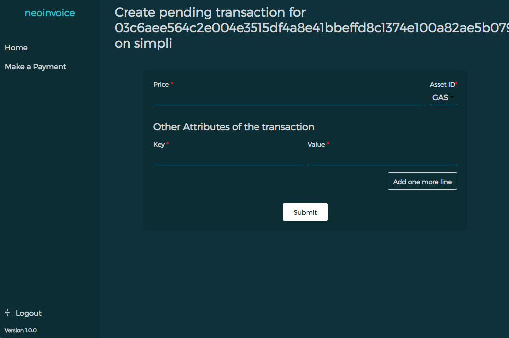Focus the Price input field
Image resolution: width=509 pixels, height=338 pixels.
click(289, 98)
